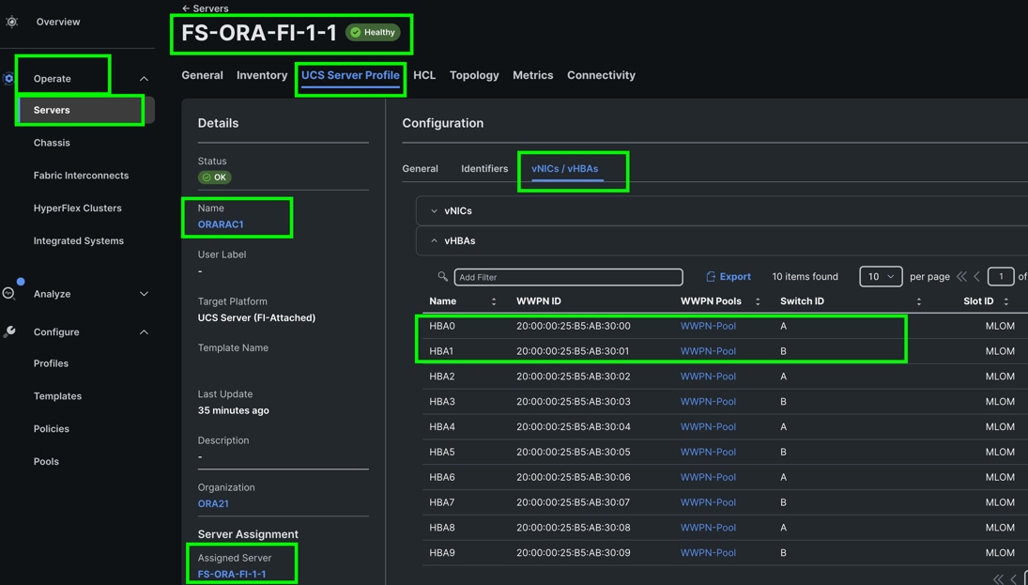
Task: Click the back arrow to Servers
Action: (186, 8)
